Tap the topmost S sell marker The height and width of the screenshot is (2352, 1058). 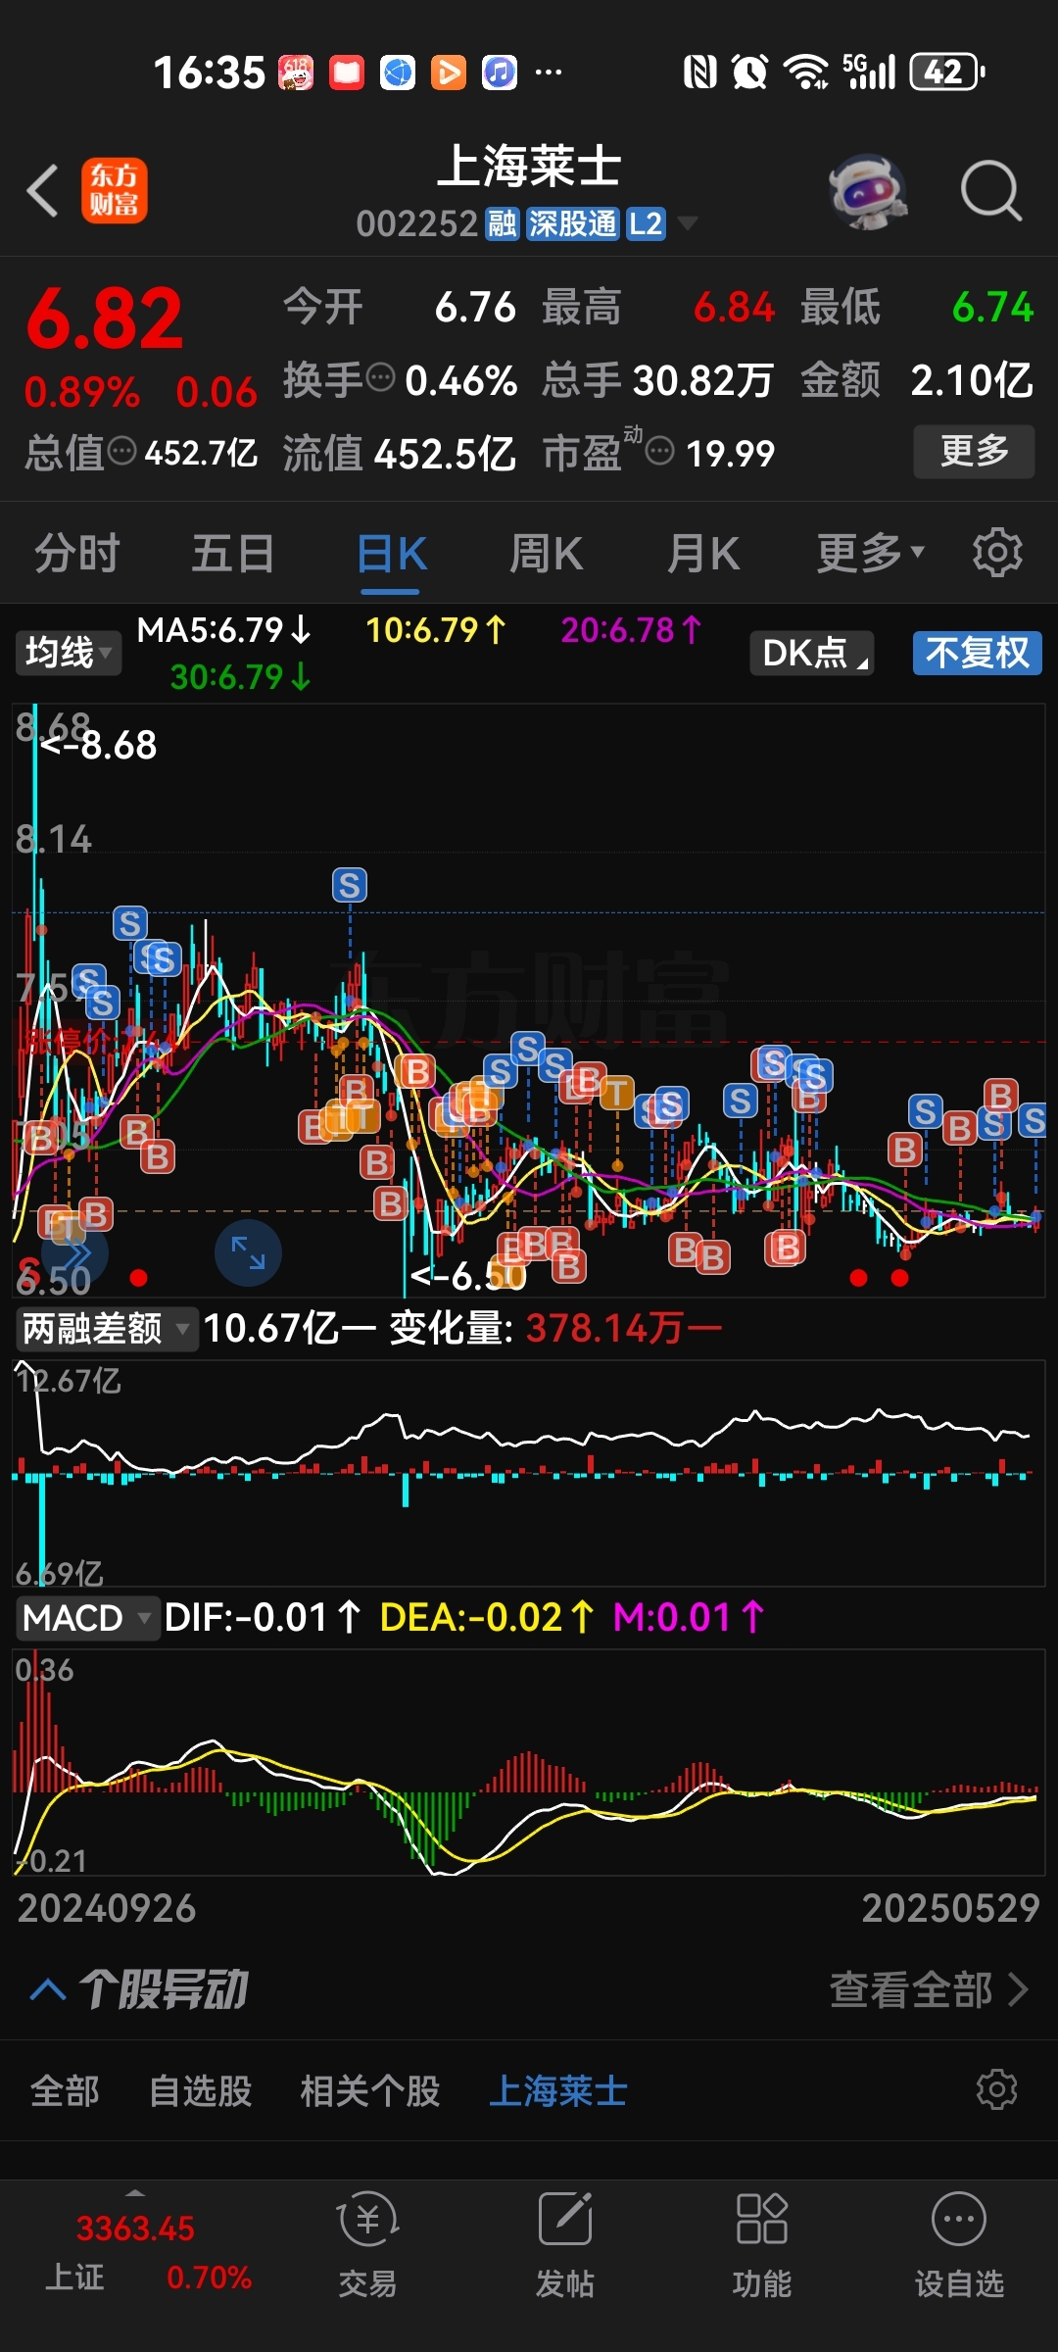[x=350, y=885]
